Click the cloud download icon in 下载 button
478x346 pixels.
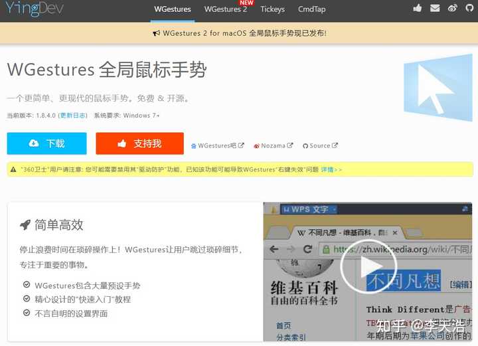tap(34, 143)
